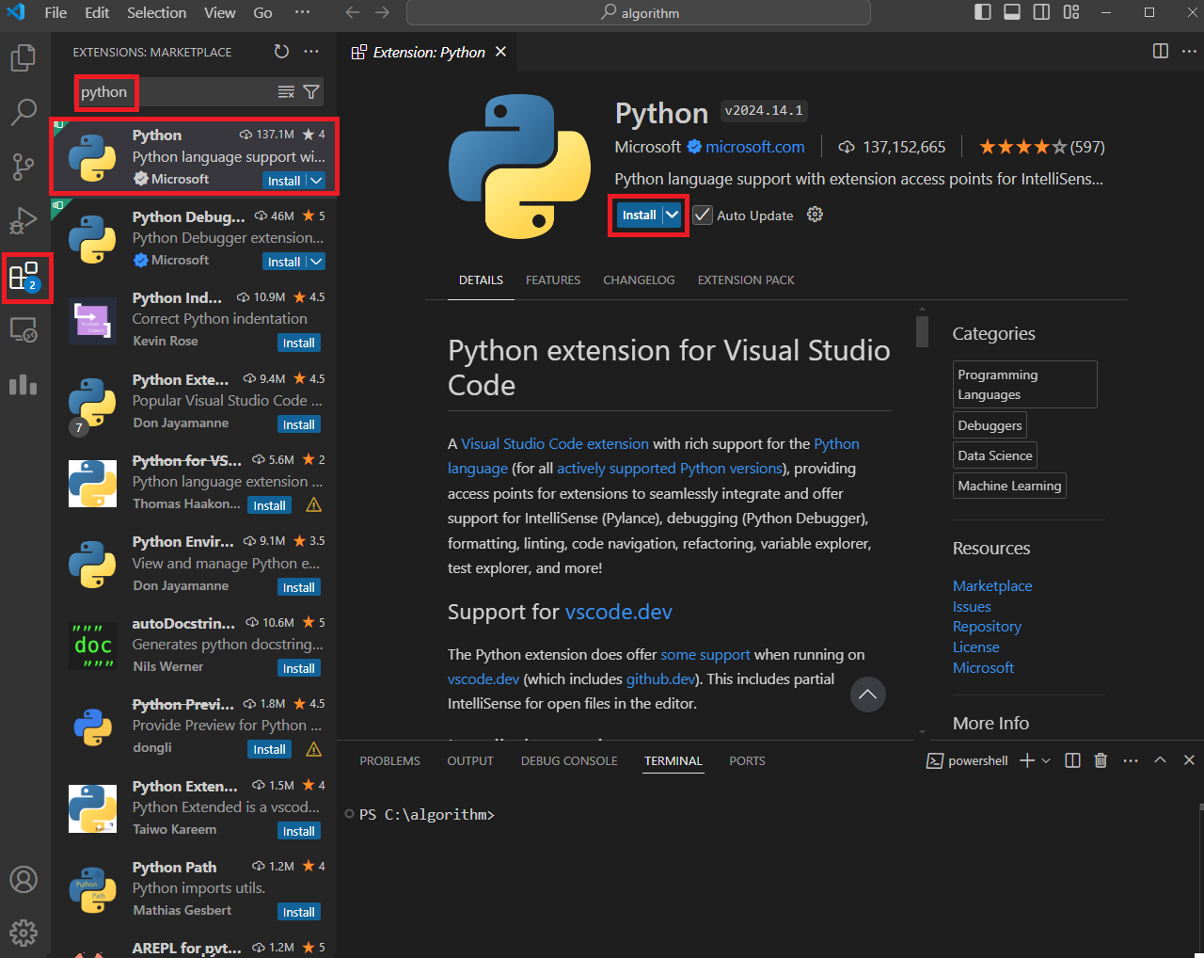Open the bar chart view in activity bar

click(24, 384)
